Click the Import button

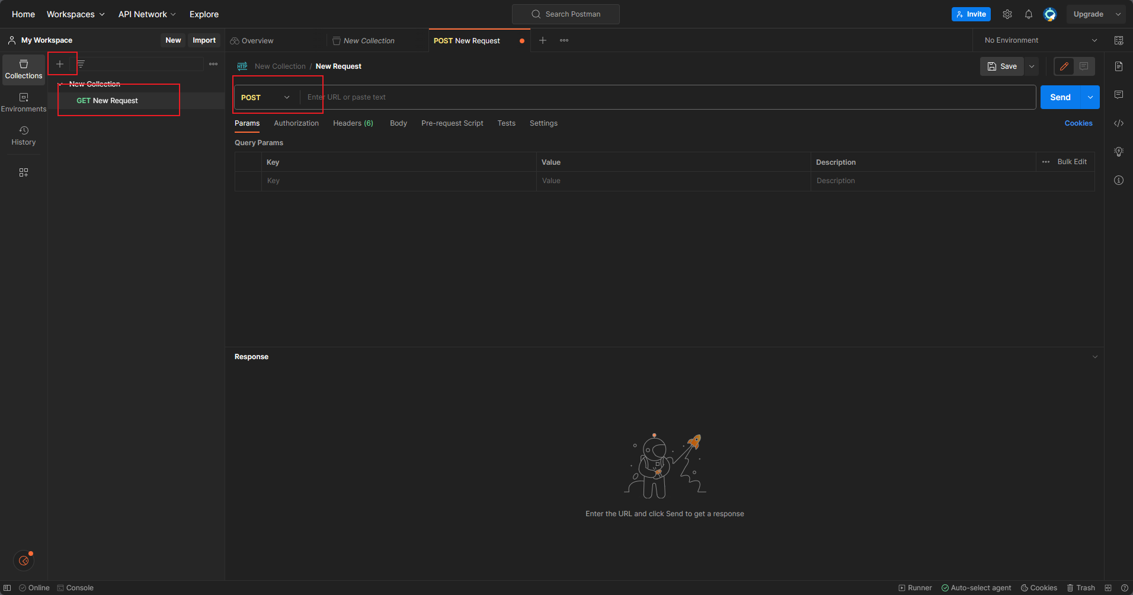pos(204,40)
